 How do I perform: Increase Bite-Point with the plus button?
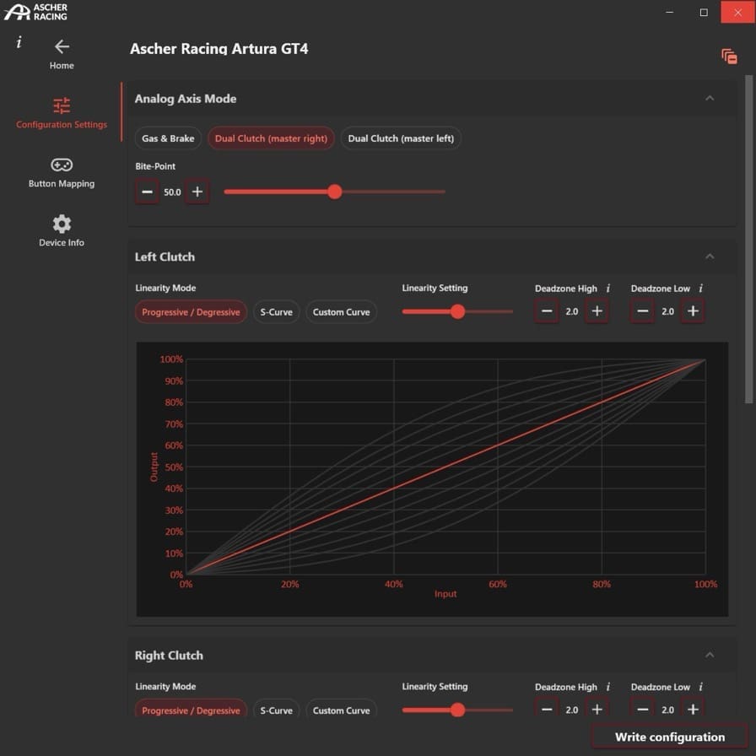[x=197, y=192]
